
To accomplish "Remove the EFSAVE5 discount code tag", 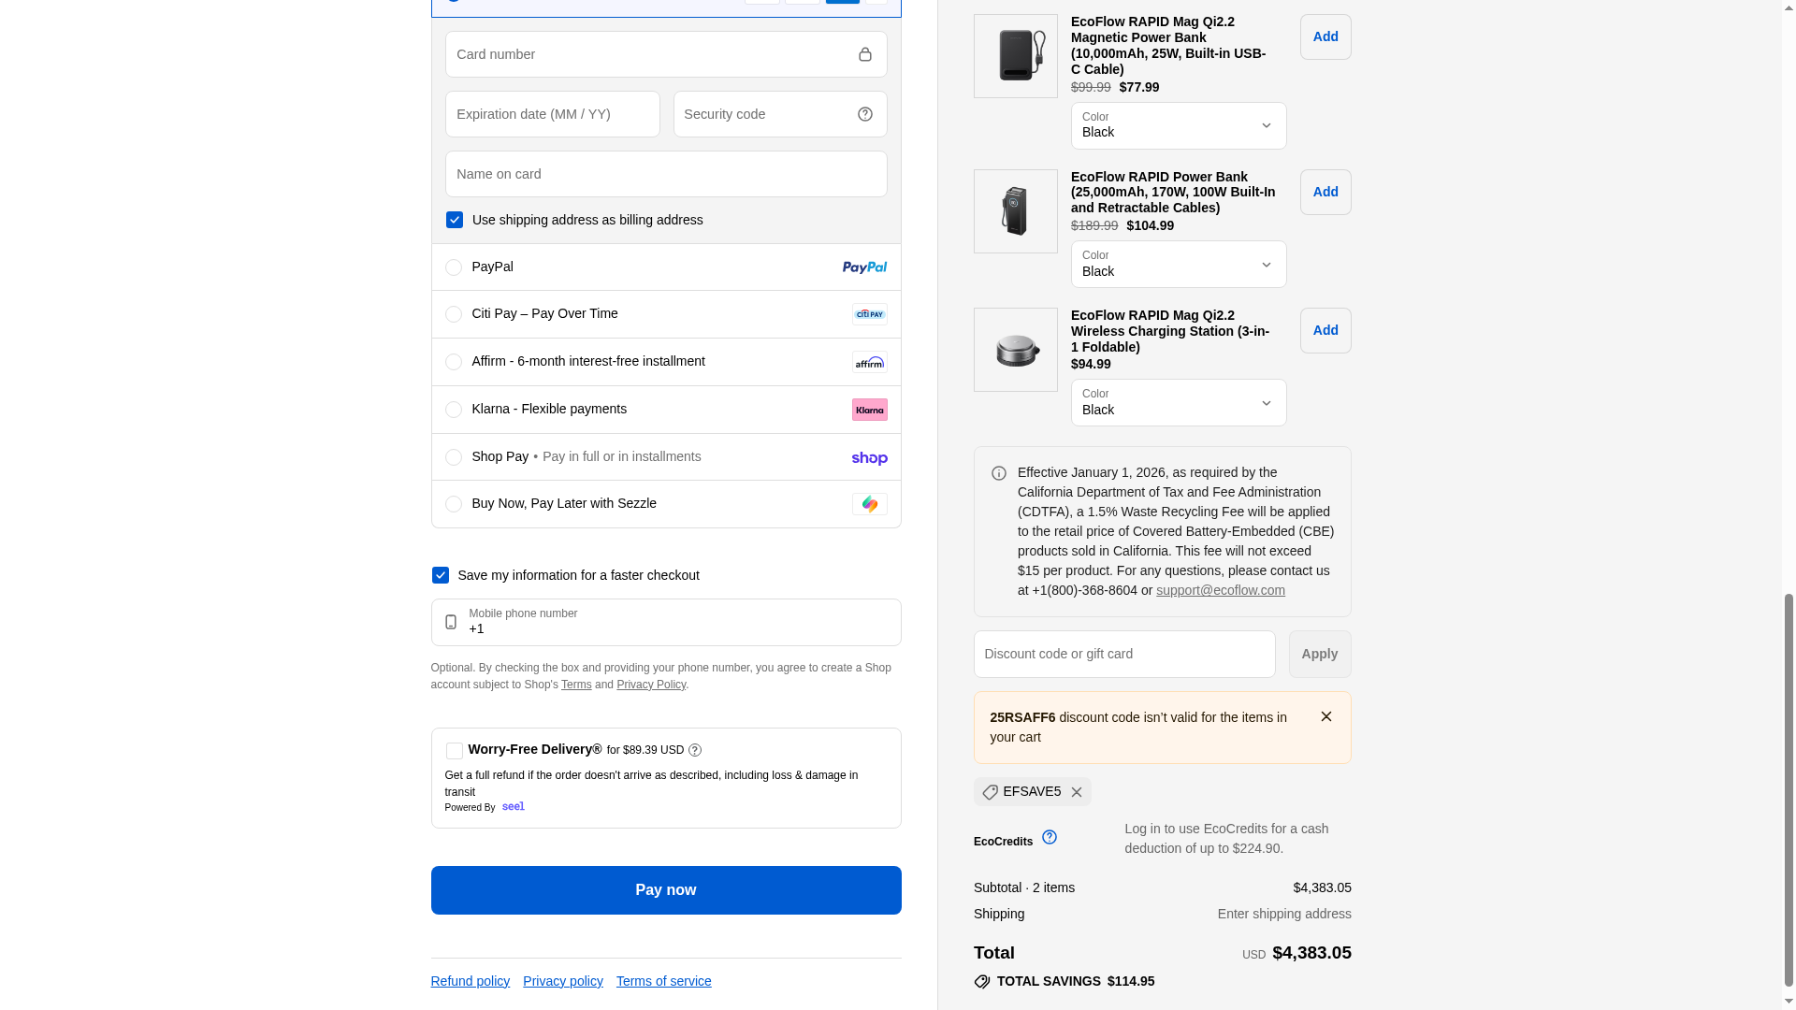I will point(1077,792).
